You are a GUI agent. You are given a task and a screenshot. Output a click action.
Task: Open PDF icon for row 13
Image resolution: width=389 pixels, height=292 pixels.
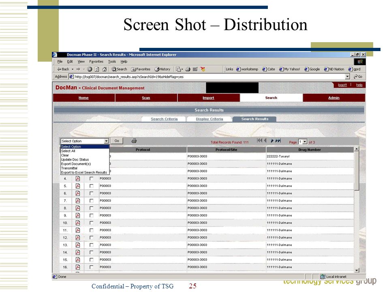pyautogui.click(x=78, y=245)
